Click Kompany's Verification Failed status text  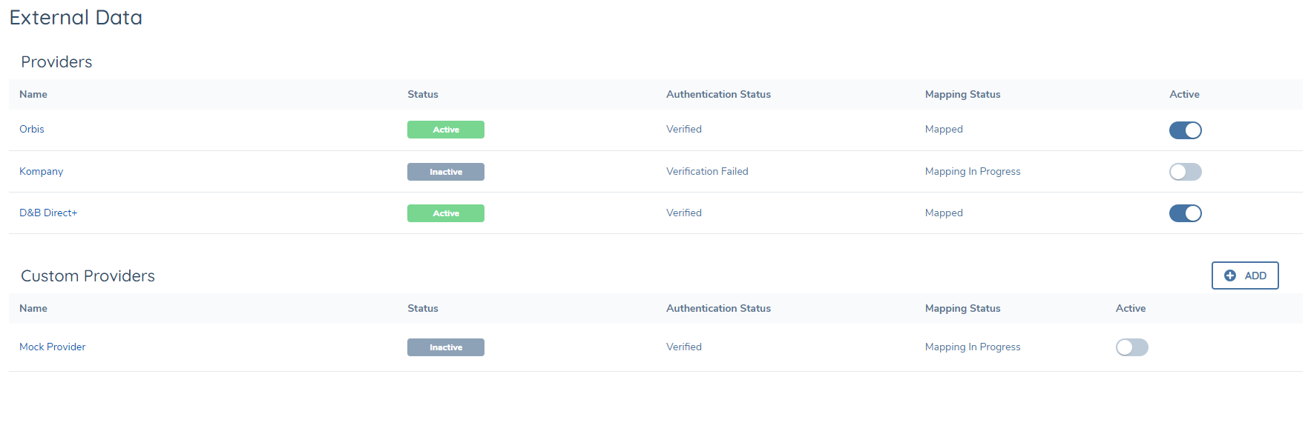[x=707, y=171]
